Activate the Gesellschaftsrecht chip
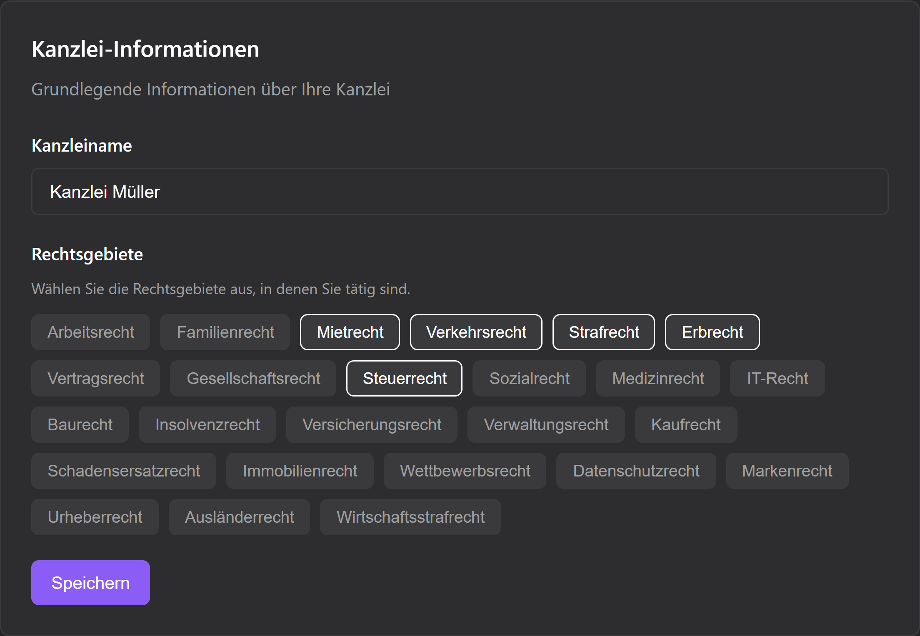Image resolution: width=920 pixels, height=636 pixels. 253,379
